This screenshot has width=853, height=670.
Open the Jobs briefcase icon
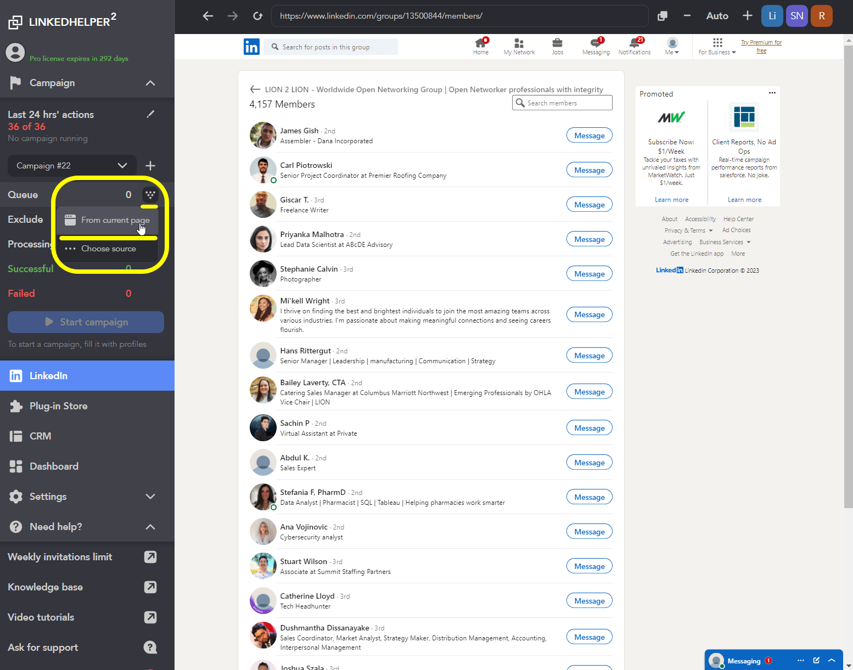[x=557, y=43]
